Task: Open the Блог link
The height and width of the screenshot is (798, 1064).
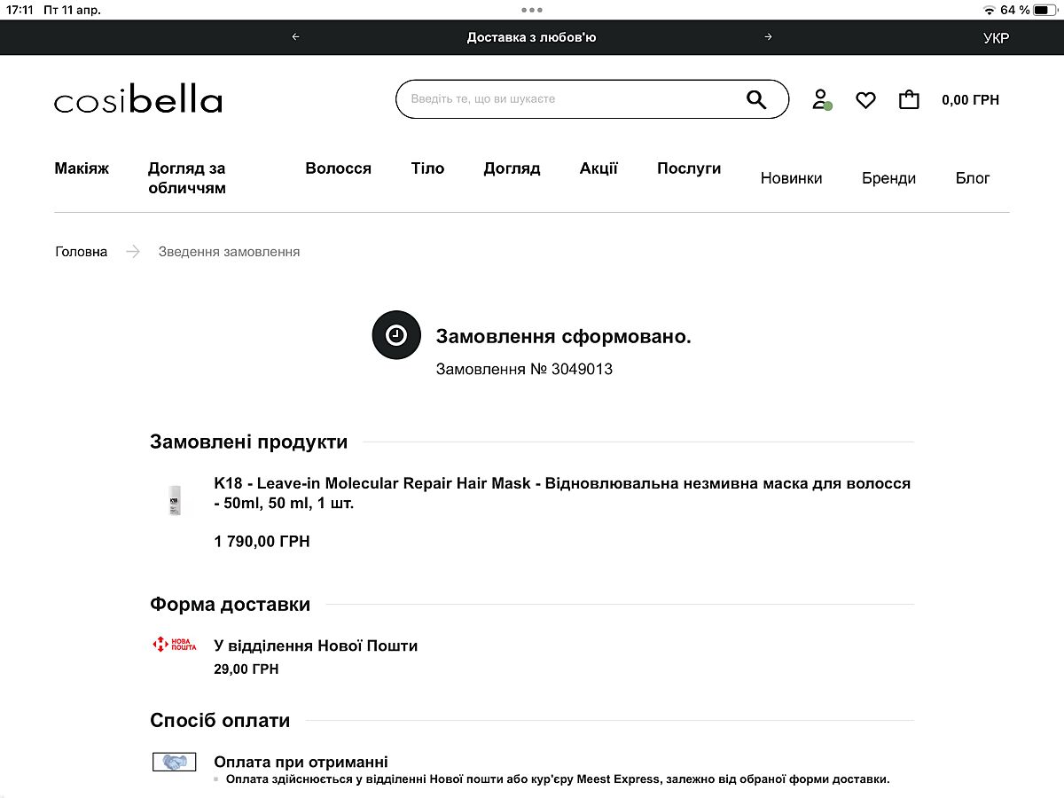Action: (972, 178)
